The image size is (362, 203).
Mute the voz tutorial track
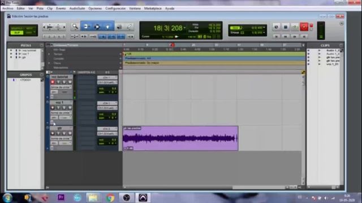click(x=70, y=82)
